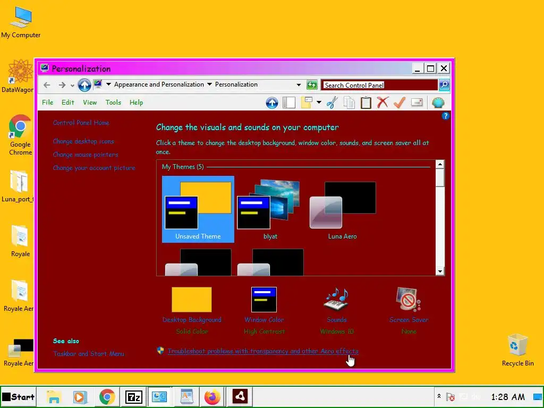Open the View menu

tap(90, 103)
